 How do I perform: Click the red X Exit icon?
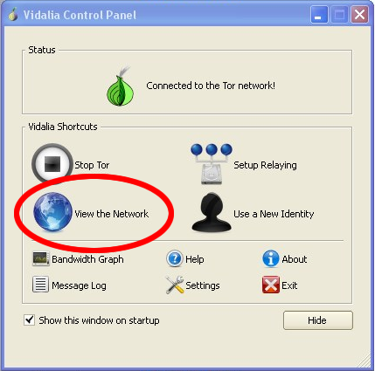271,285
